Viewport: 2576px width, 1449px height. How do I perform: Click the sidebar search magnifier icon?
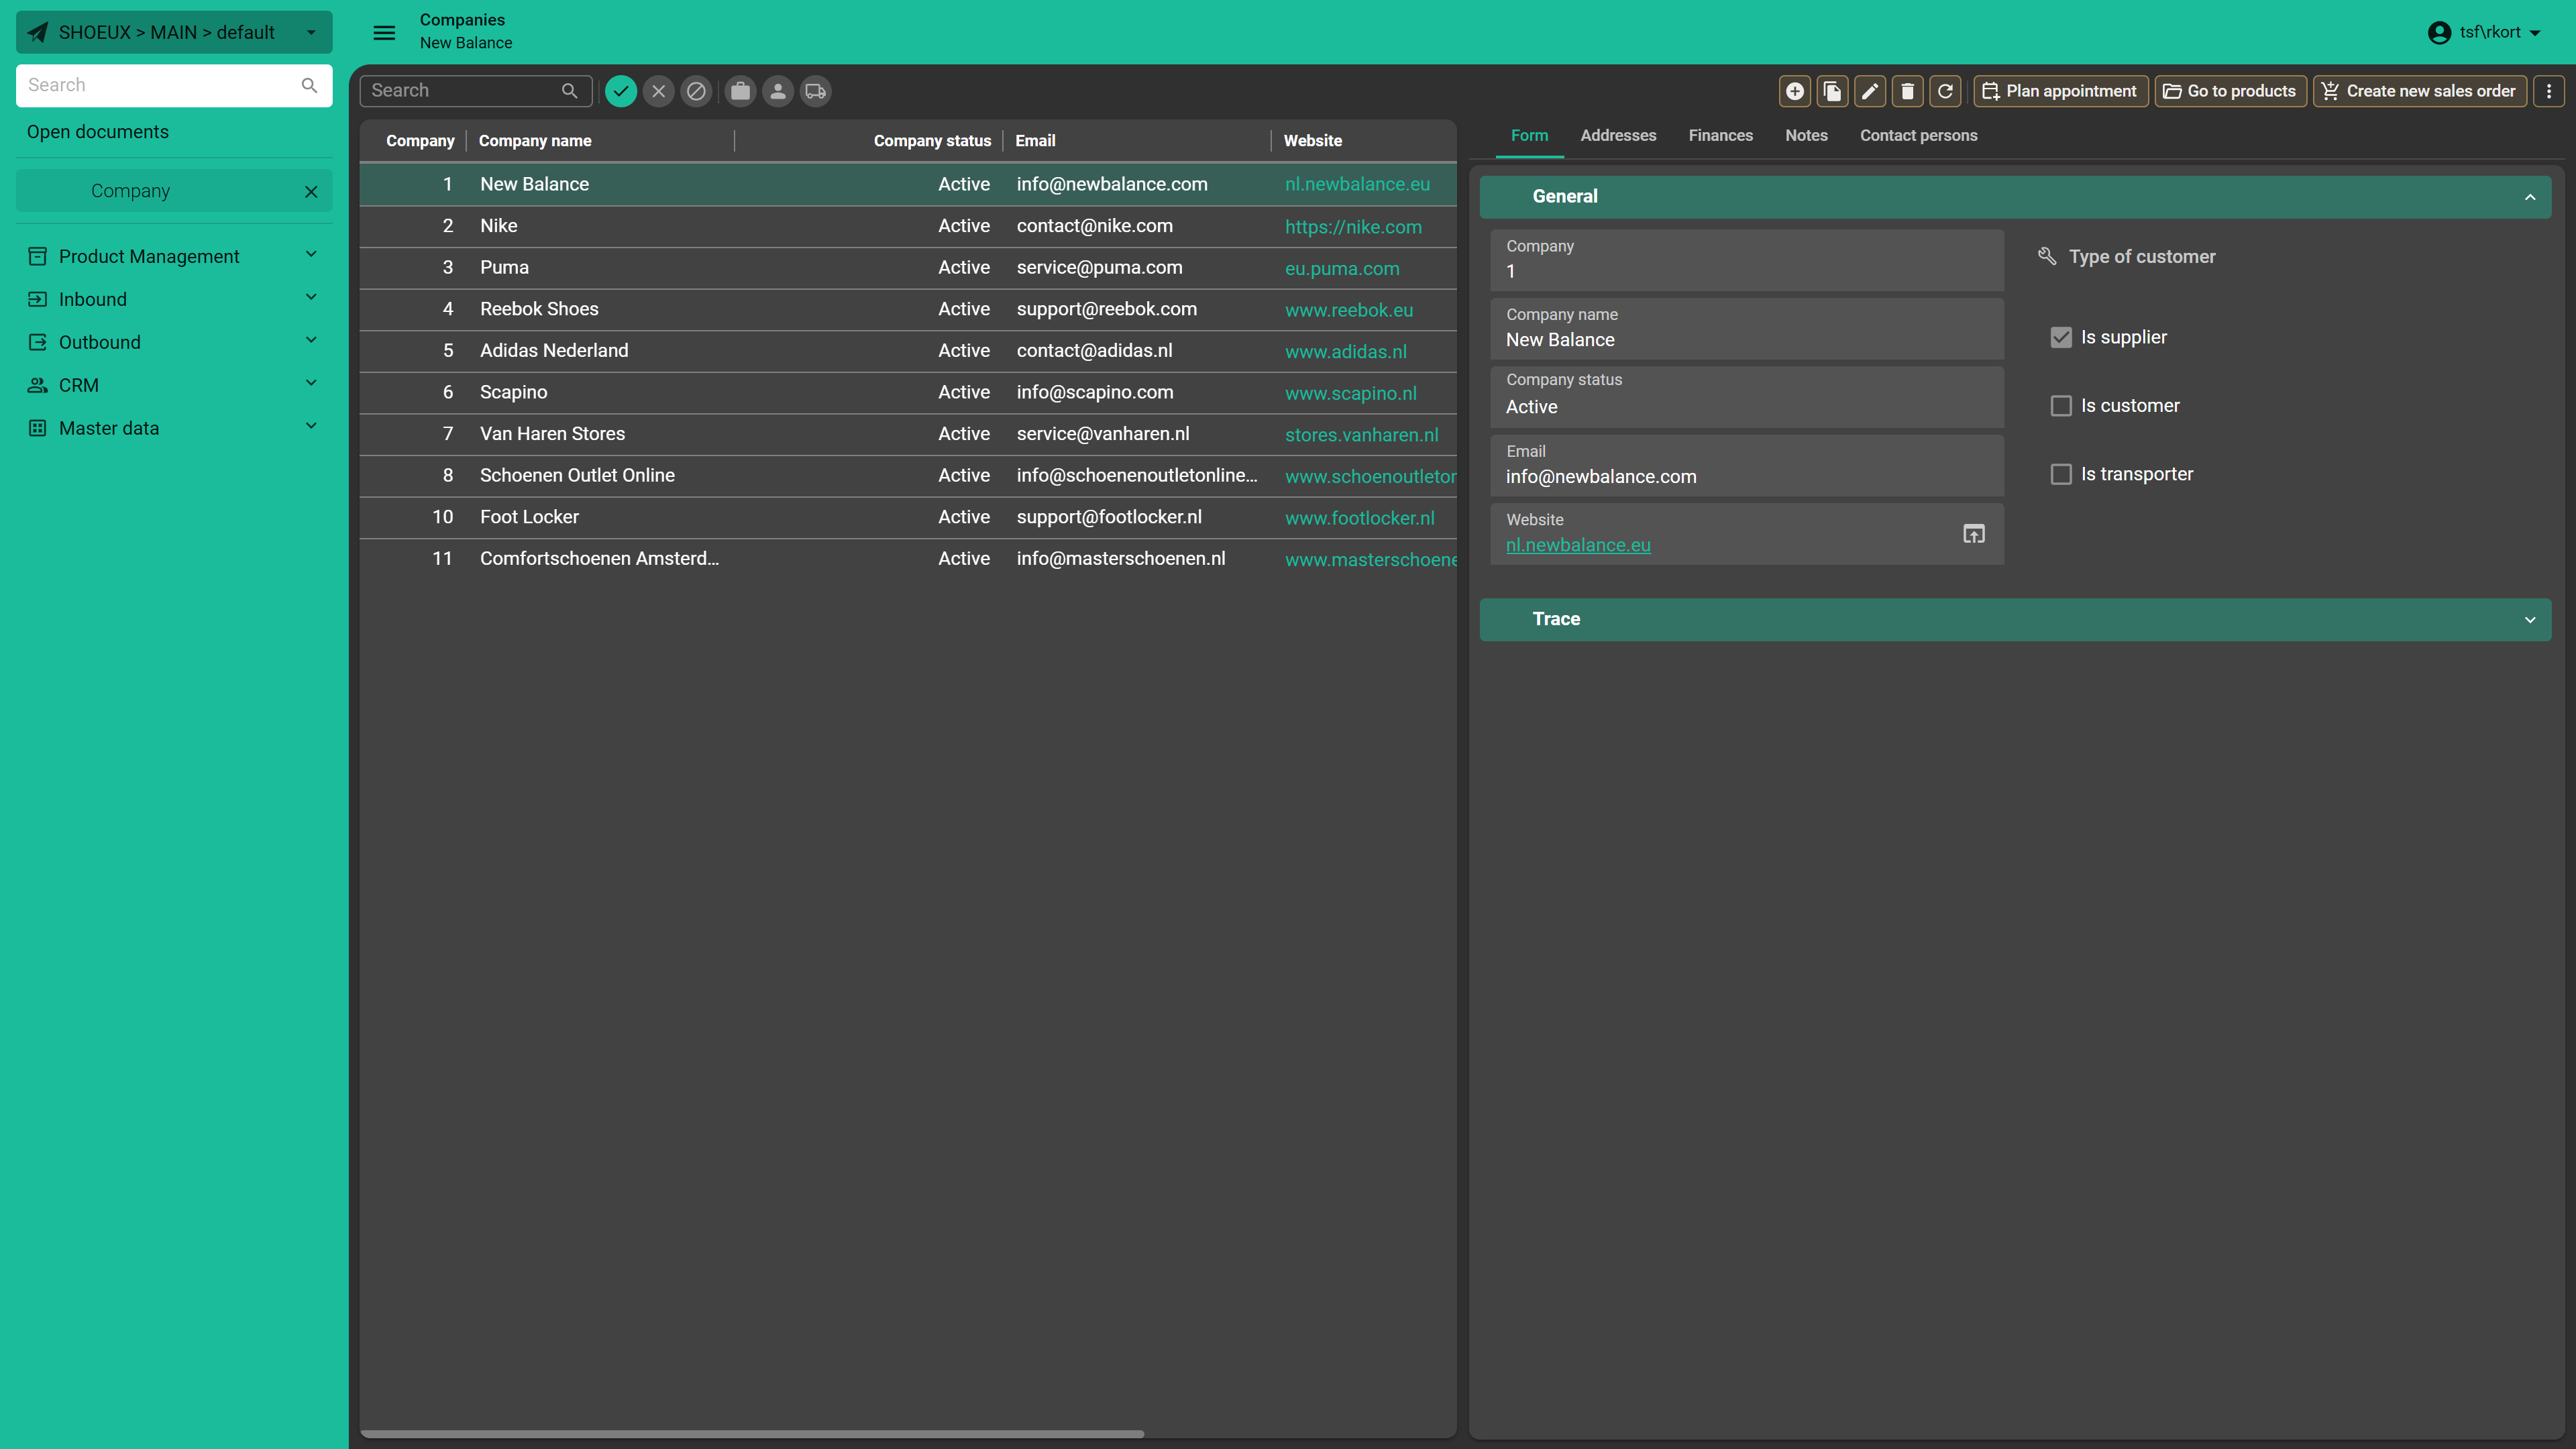click(309, 85)
